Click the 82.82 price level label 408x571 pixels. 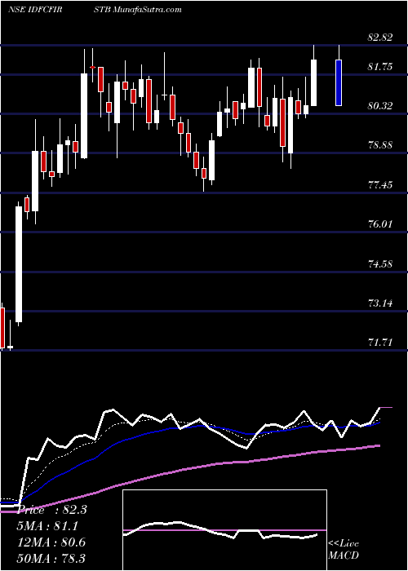(x=380, y=38)
